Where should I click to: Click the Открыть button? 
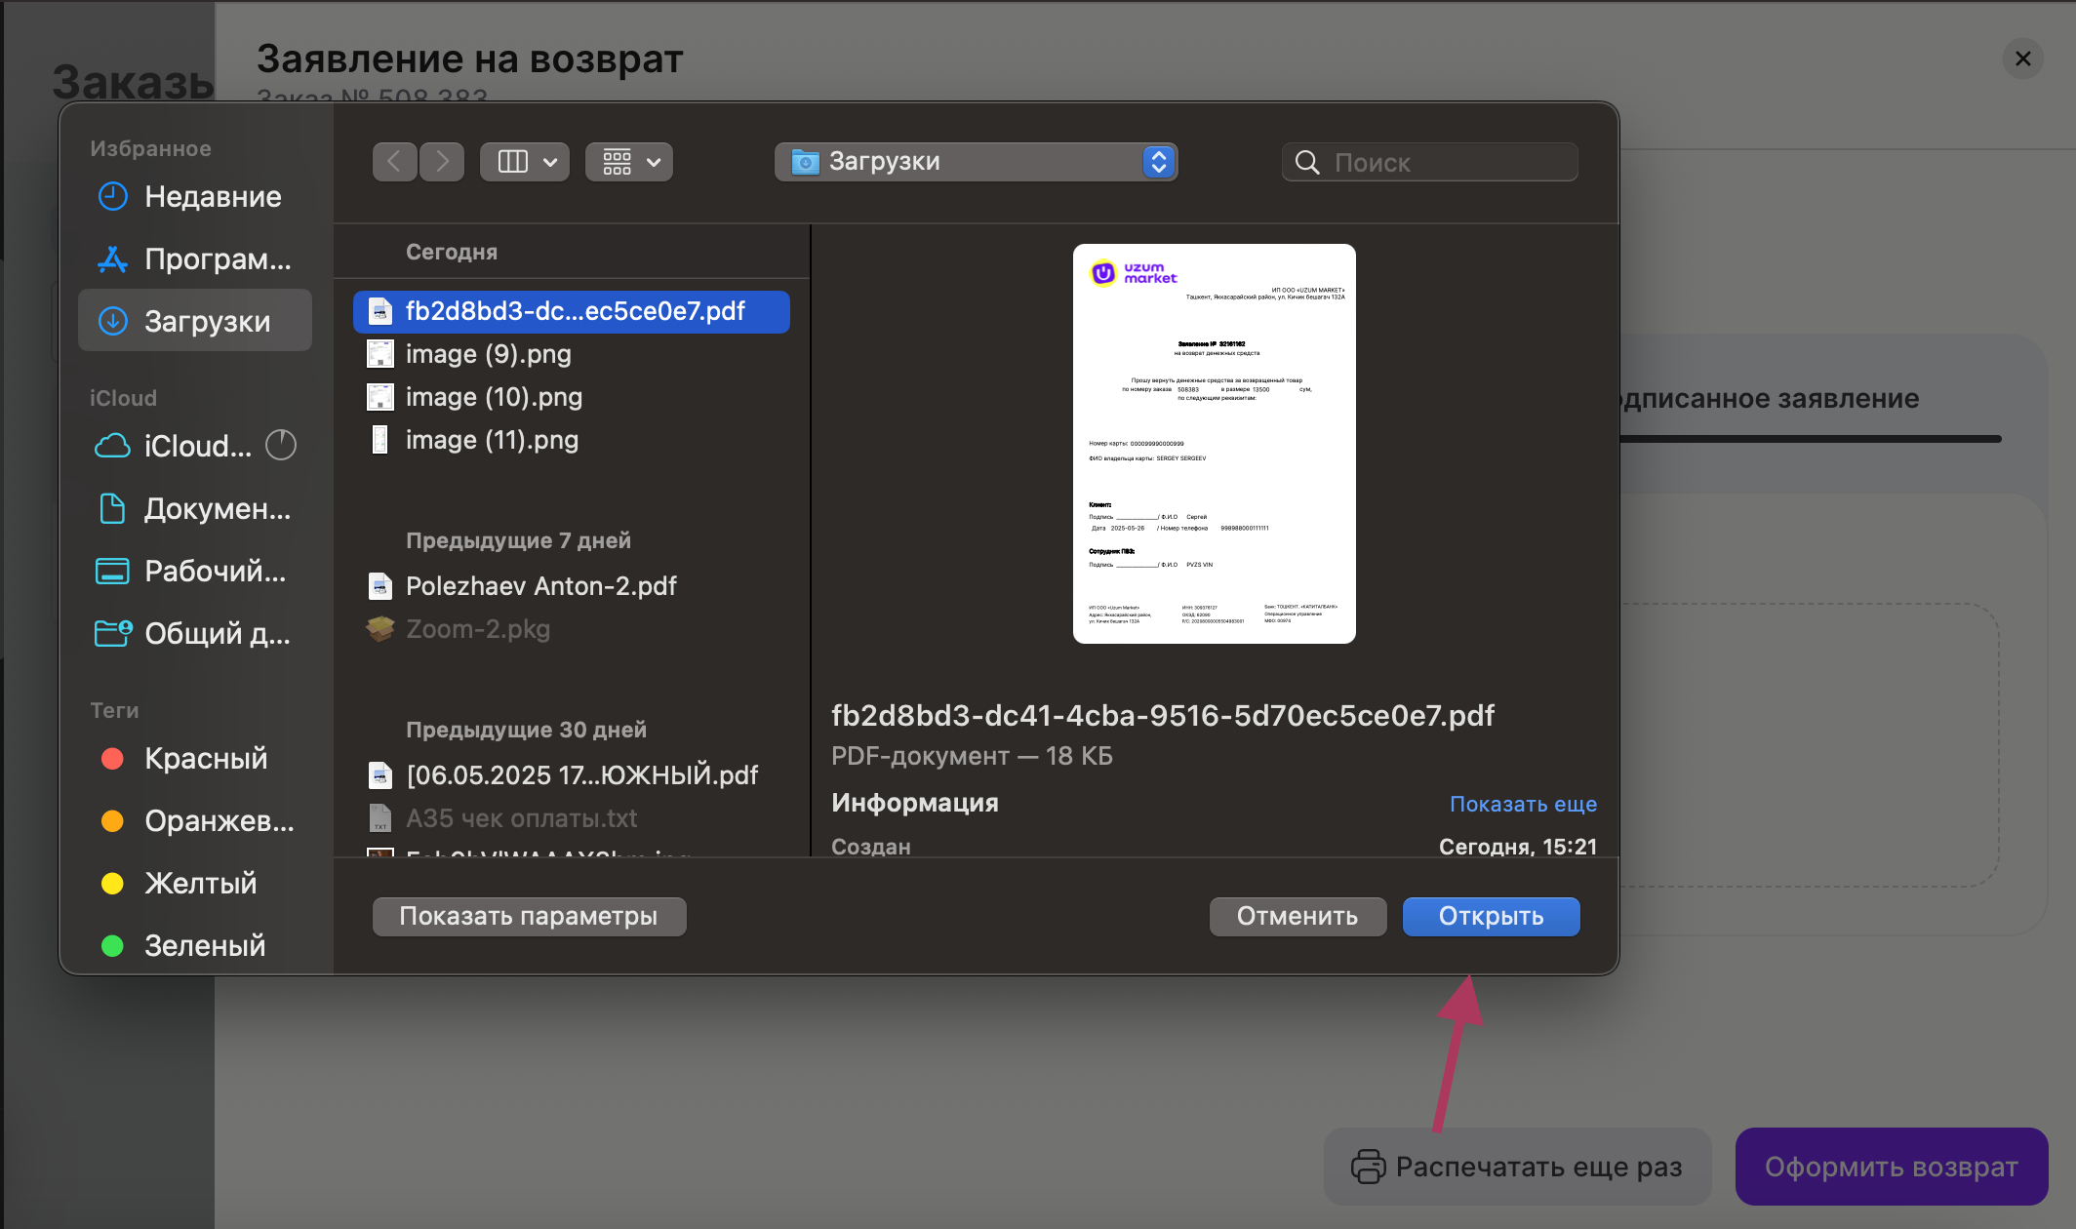1490,917
